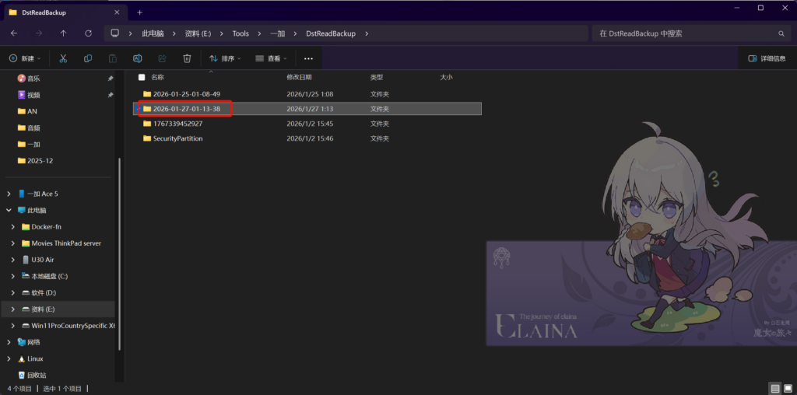This screenshot has height=395, width=797.
Task: Refresh the current folder view
Action: tap(88, 33)
